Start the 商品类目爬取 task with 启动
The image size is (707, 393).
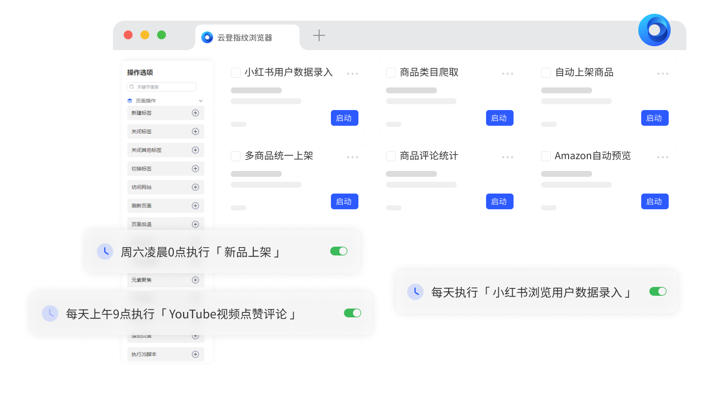tap(500, 118)
